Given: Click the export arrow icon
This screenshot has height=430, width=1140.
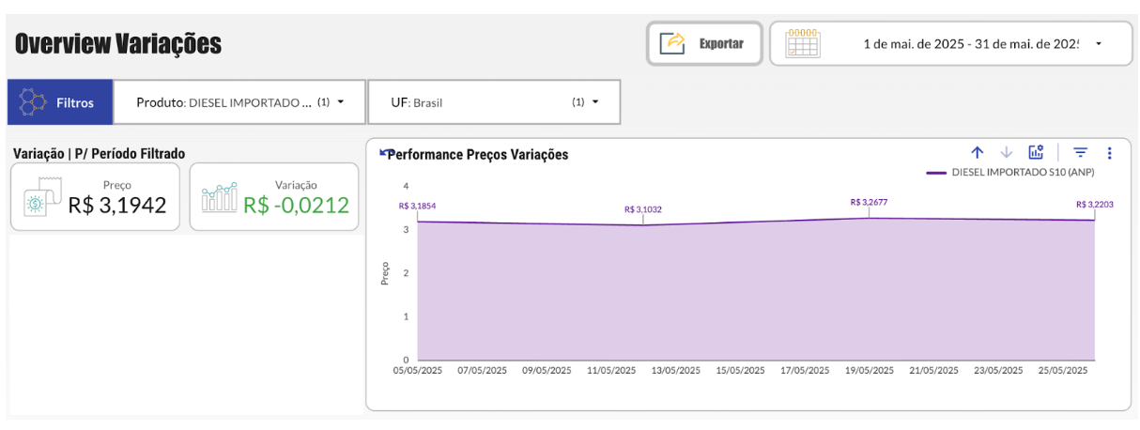Looking at the screenshot, I should tap(673, 44).
